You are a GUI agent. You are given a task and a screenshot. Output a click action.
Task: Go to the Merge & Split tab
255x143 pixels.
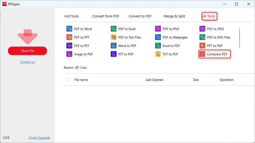click(174, 16)
